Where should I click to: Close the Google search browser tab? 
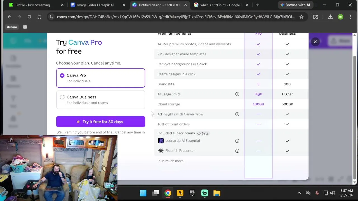click(247, 5)
